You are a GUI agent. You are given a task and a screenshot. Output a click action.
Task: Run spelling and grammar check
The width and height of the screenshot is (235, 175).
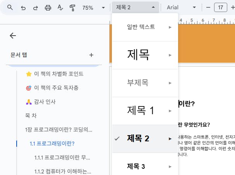point(60,7)
